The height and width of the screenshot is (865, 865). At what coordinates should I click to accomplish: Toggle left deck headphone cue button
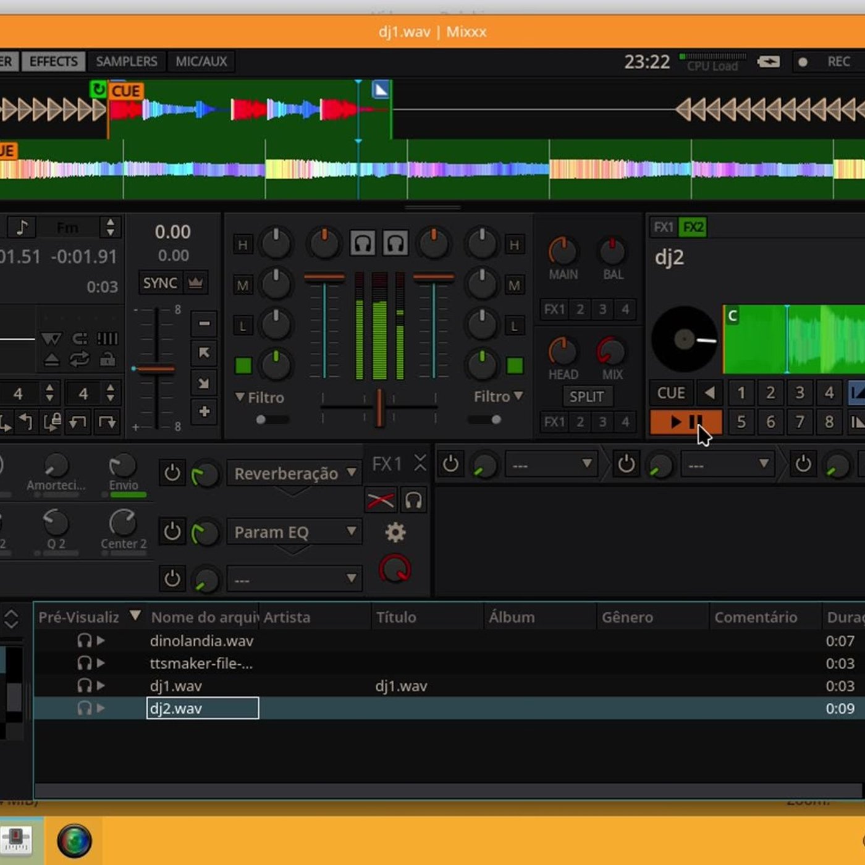tap(363, 243)
